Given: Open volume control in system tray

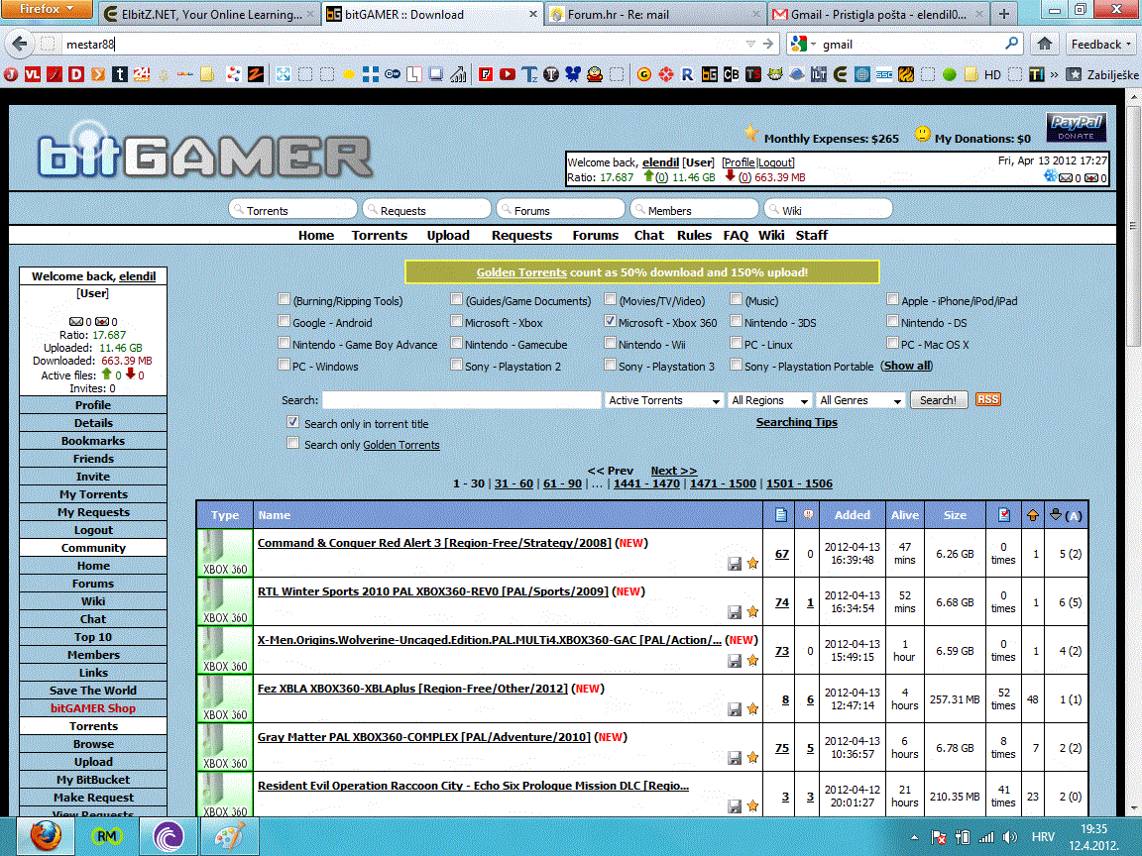Looking at the screenshot, I should click(1009, 837).
